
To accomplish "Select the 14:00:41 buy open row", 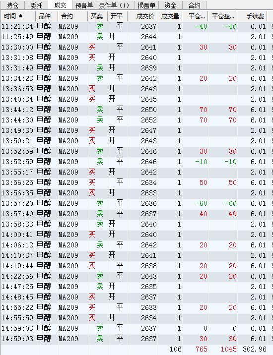I will pyautogui.click(x=136, y=235).
